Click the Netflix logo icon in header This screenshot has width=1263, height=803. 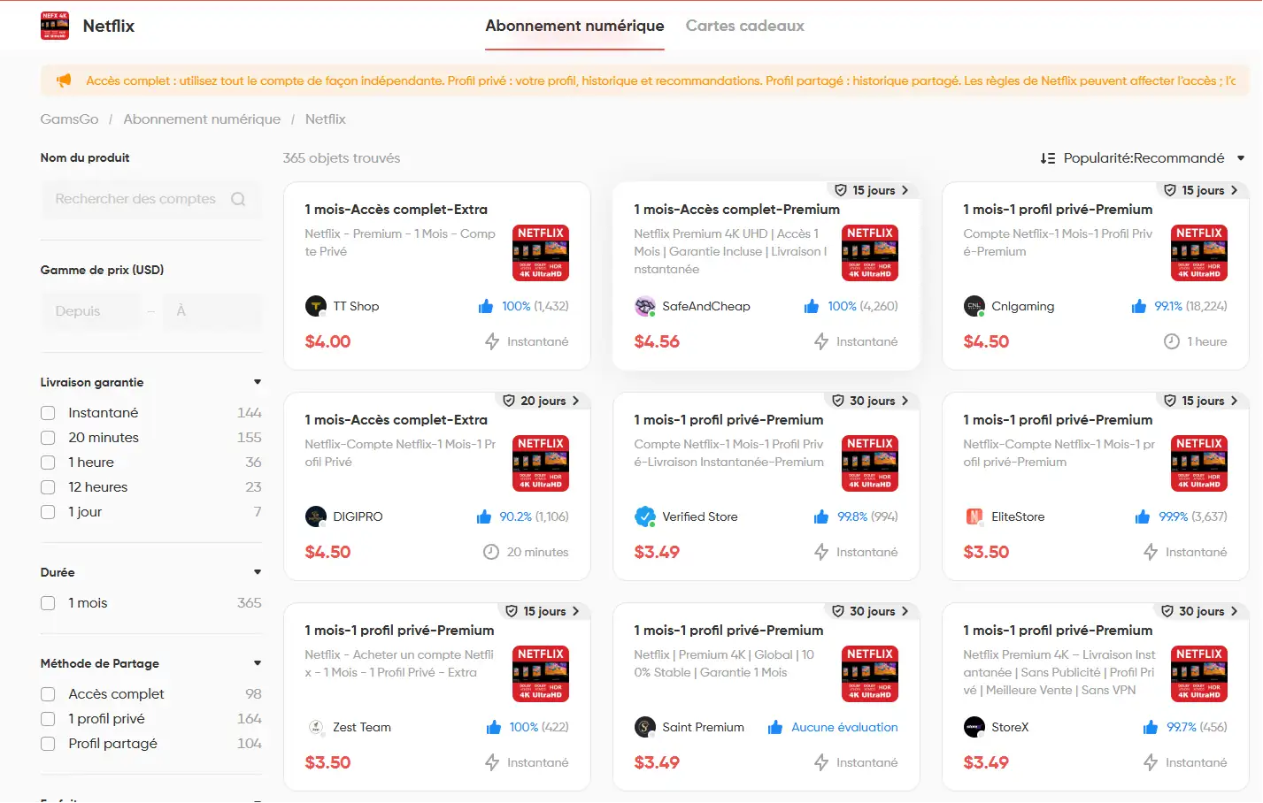click(55, 26)
